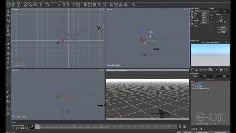
Task: Open the Main Camera dropdown in Aspect panel
Action: click(x=201, y=11)
